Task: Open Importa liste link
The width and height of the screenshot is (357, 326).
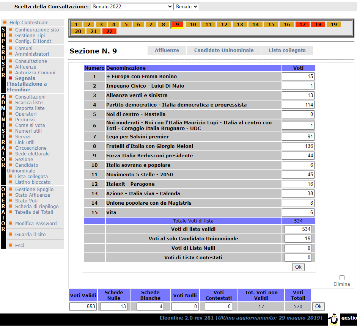Action: (x=30, y=108)
